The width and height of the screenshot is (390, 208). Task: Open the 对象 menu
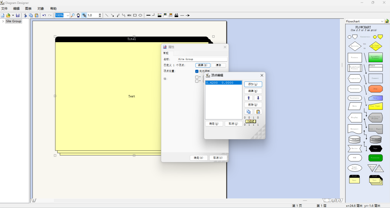(41, 8)
